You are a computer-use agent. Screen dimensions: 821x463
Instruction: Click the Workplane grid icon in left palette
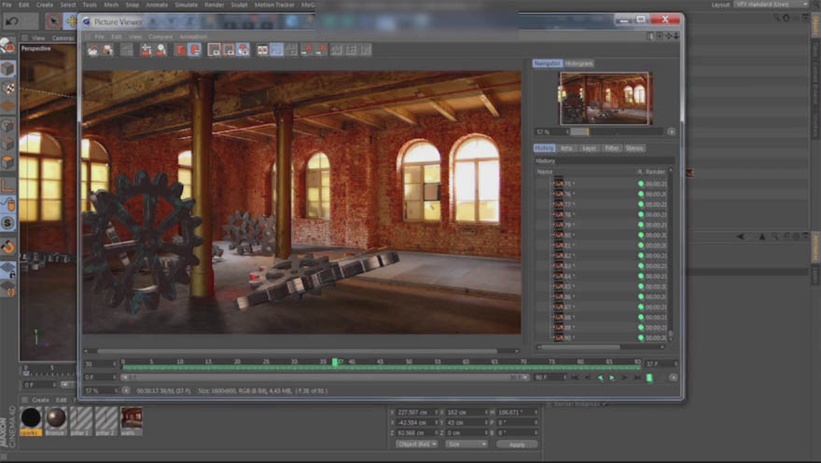pos(7,269)
